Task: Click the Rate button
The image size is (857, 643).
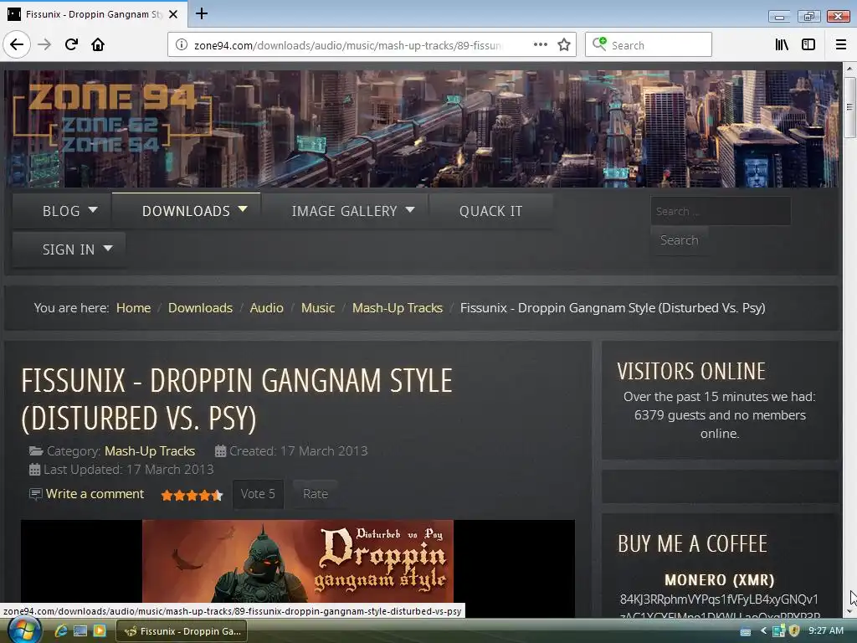Action: (x=316, y=494)
